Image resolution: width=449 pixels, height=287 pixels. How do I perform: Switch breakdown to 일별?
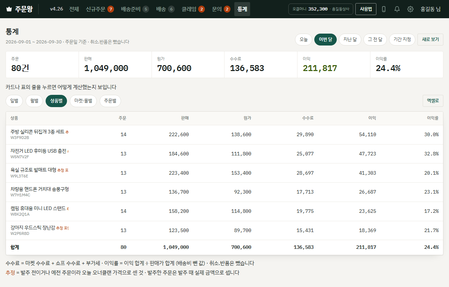click(x=14, y=101)
